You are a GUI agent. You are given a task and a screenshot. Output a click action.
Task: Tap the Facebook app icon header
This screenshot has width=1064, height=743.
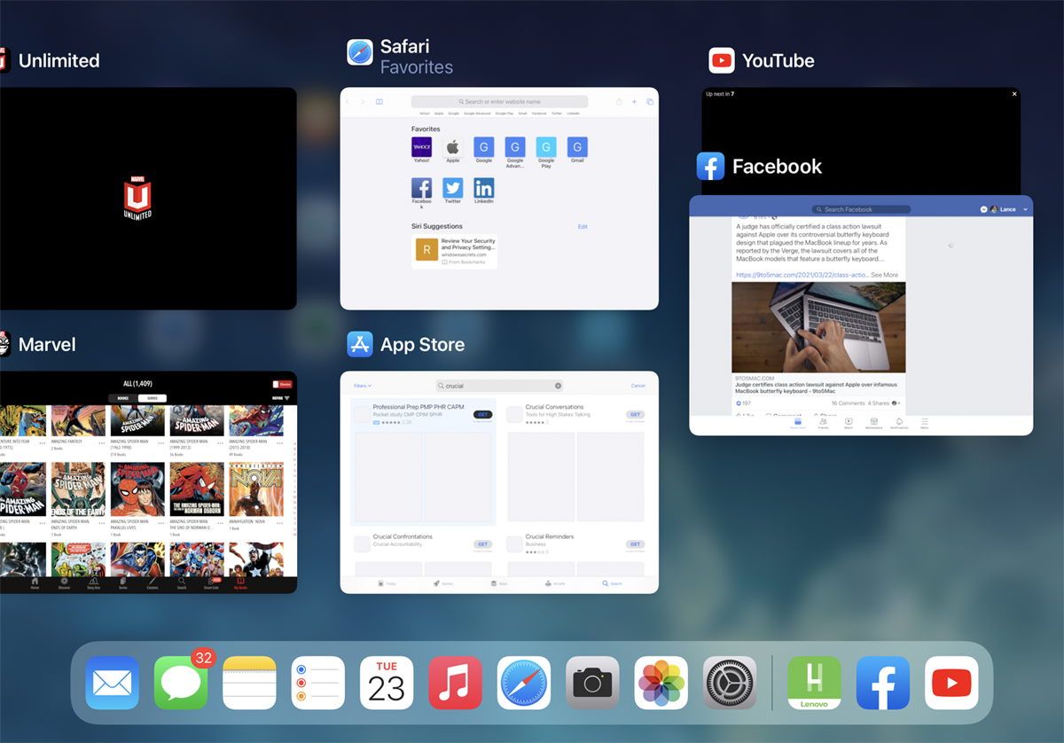(711, 166)
